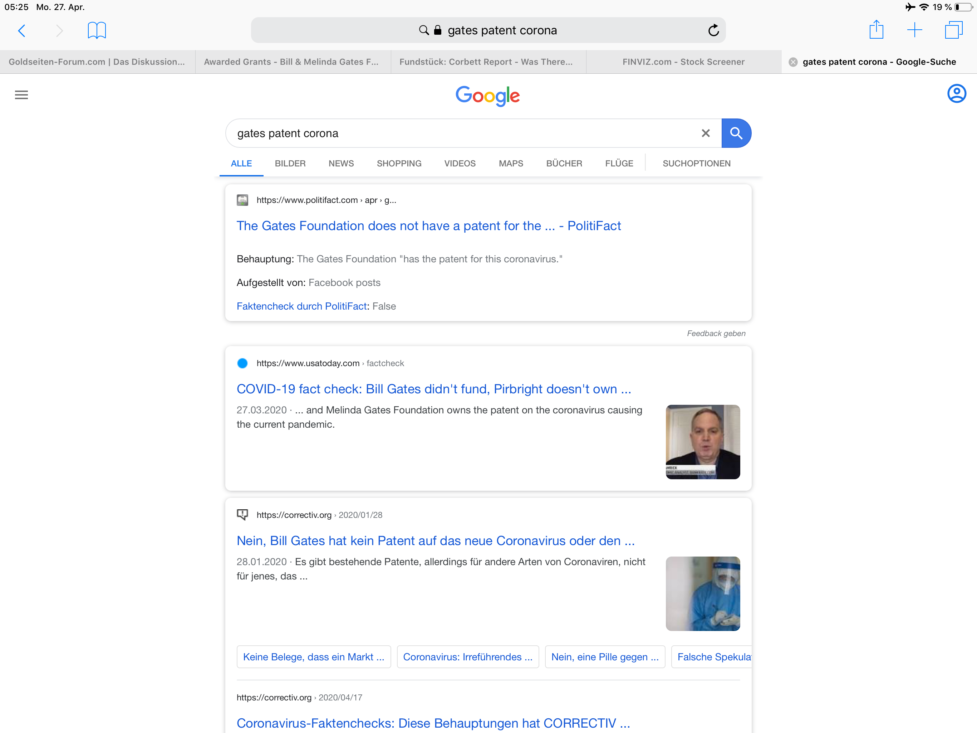
Task: Clear the search field with X
Action: click(x=705, y=133)
